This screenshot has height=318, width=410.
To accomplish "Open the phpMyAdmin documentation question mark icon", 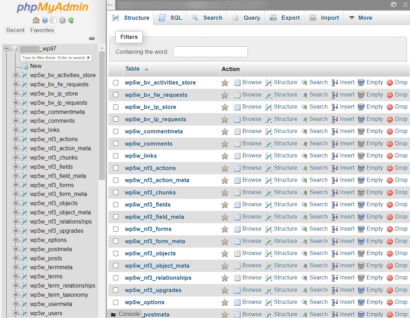I will point(44,20).
